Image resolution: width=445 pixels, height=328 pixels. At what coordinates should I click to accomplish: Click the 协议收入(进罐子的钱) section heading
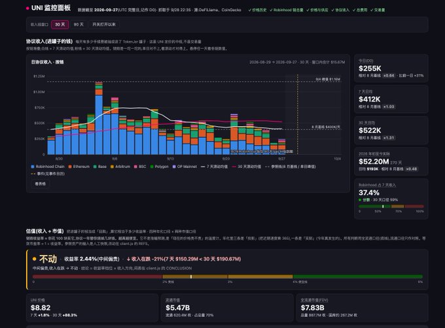(x=49, y=41)
